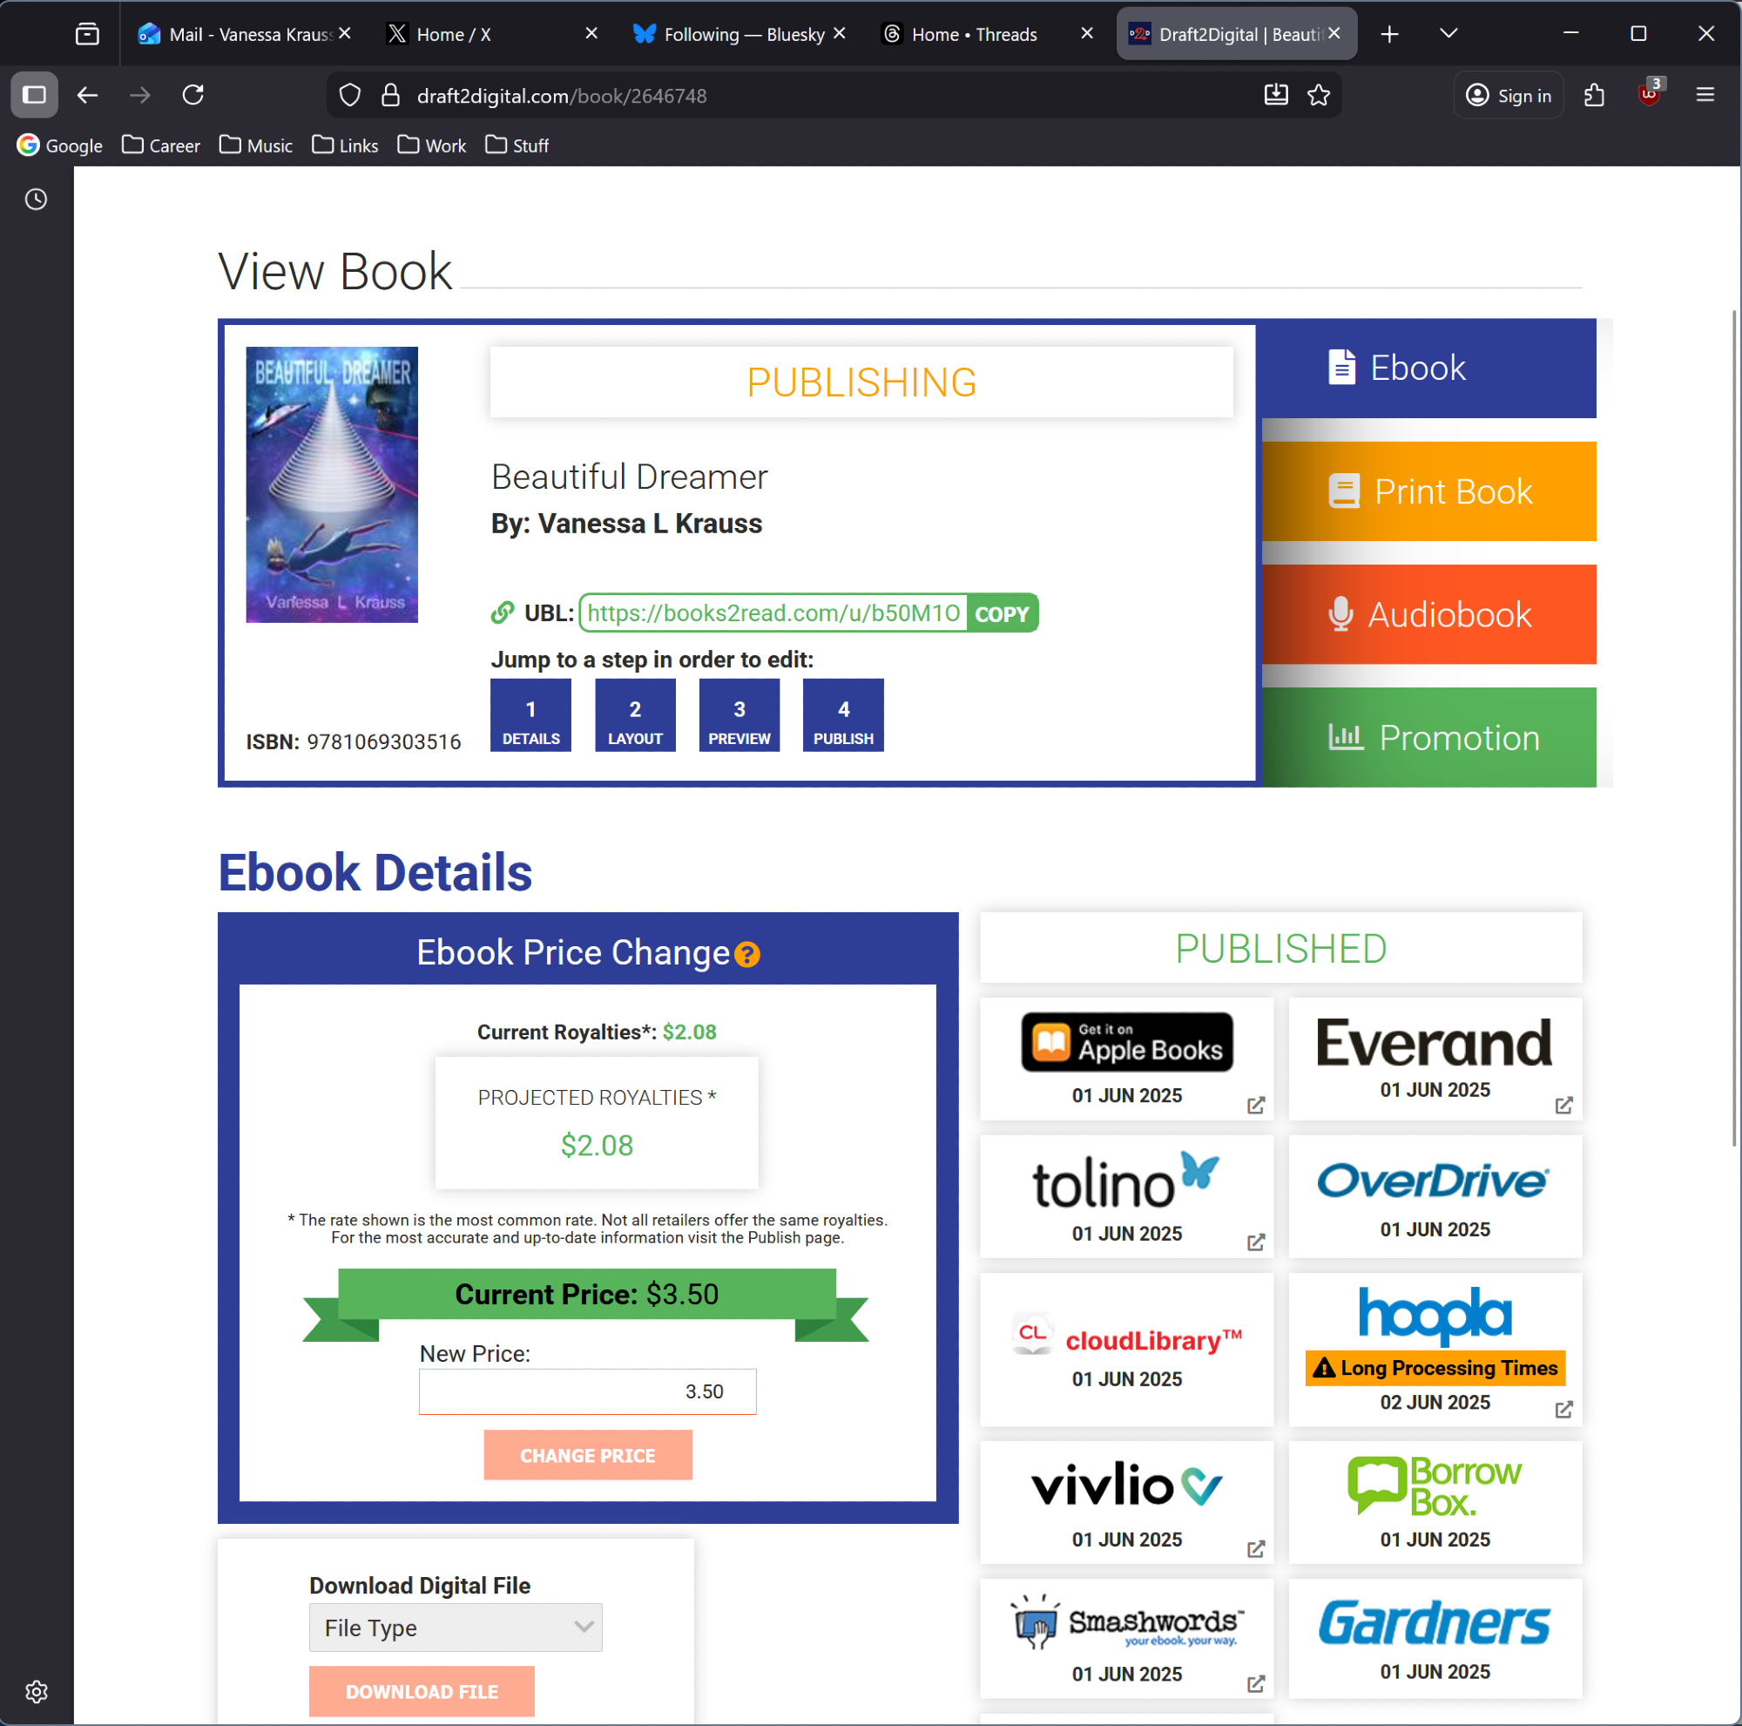Click the Beautiful Dreamer cover thumbnail
Image resolution: width=1742 pixels, height=1726 pixels.
point(332,484)
